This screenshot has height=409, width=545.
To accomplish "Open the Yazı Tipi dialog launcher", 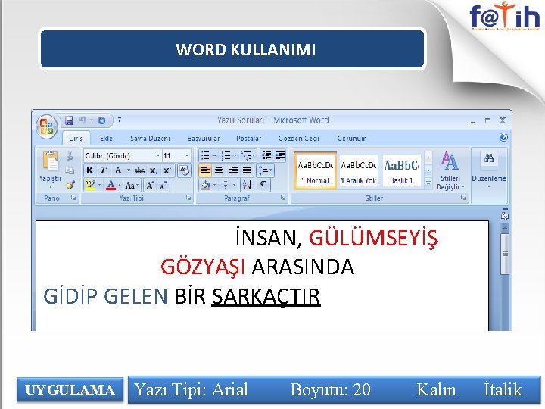I will click(x=188, y=198).
